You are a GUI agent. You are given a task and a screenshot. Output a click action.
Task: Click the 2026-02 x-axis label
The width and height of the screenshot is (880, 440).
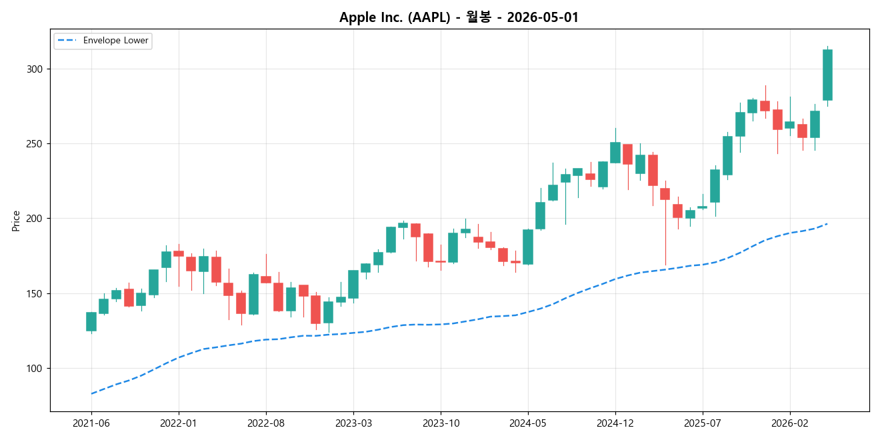(x=790, y=423)
